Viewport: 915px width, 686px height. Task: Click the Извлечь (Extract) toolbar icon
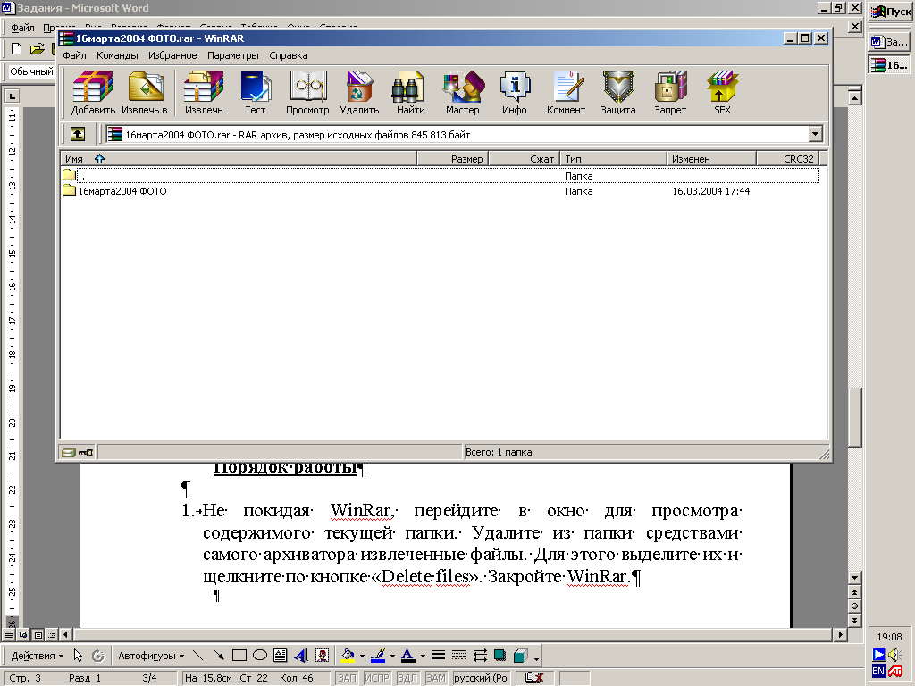(204, 93)
